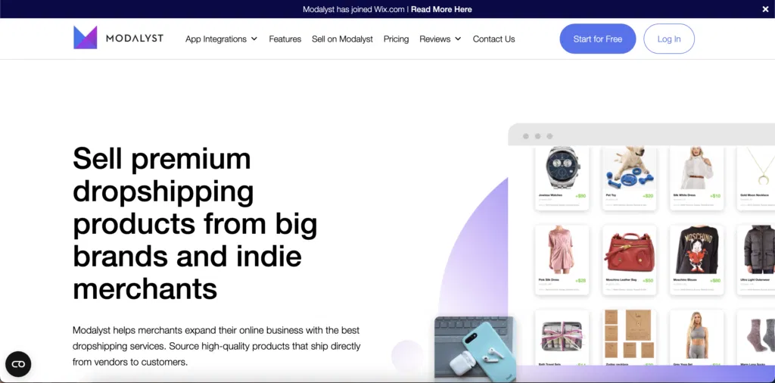Screen dimensions: 775x383
Task: Select the Pet Toy product card
Action: pos(629,178)
